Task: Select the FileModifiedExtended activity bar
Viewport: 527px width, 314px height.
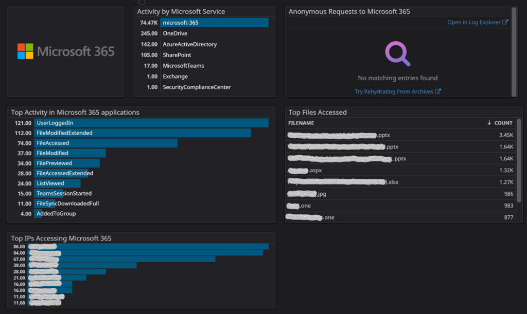Action: coord(143,133)
